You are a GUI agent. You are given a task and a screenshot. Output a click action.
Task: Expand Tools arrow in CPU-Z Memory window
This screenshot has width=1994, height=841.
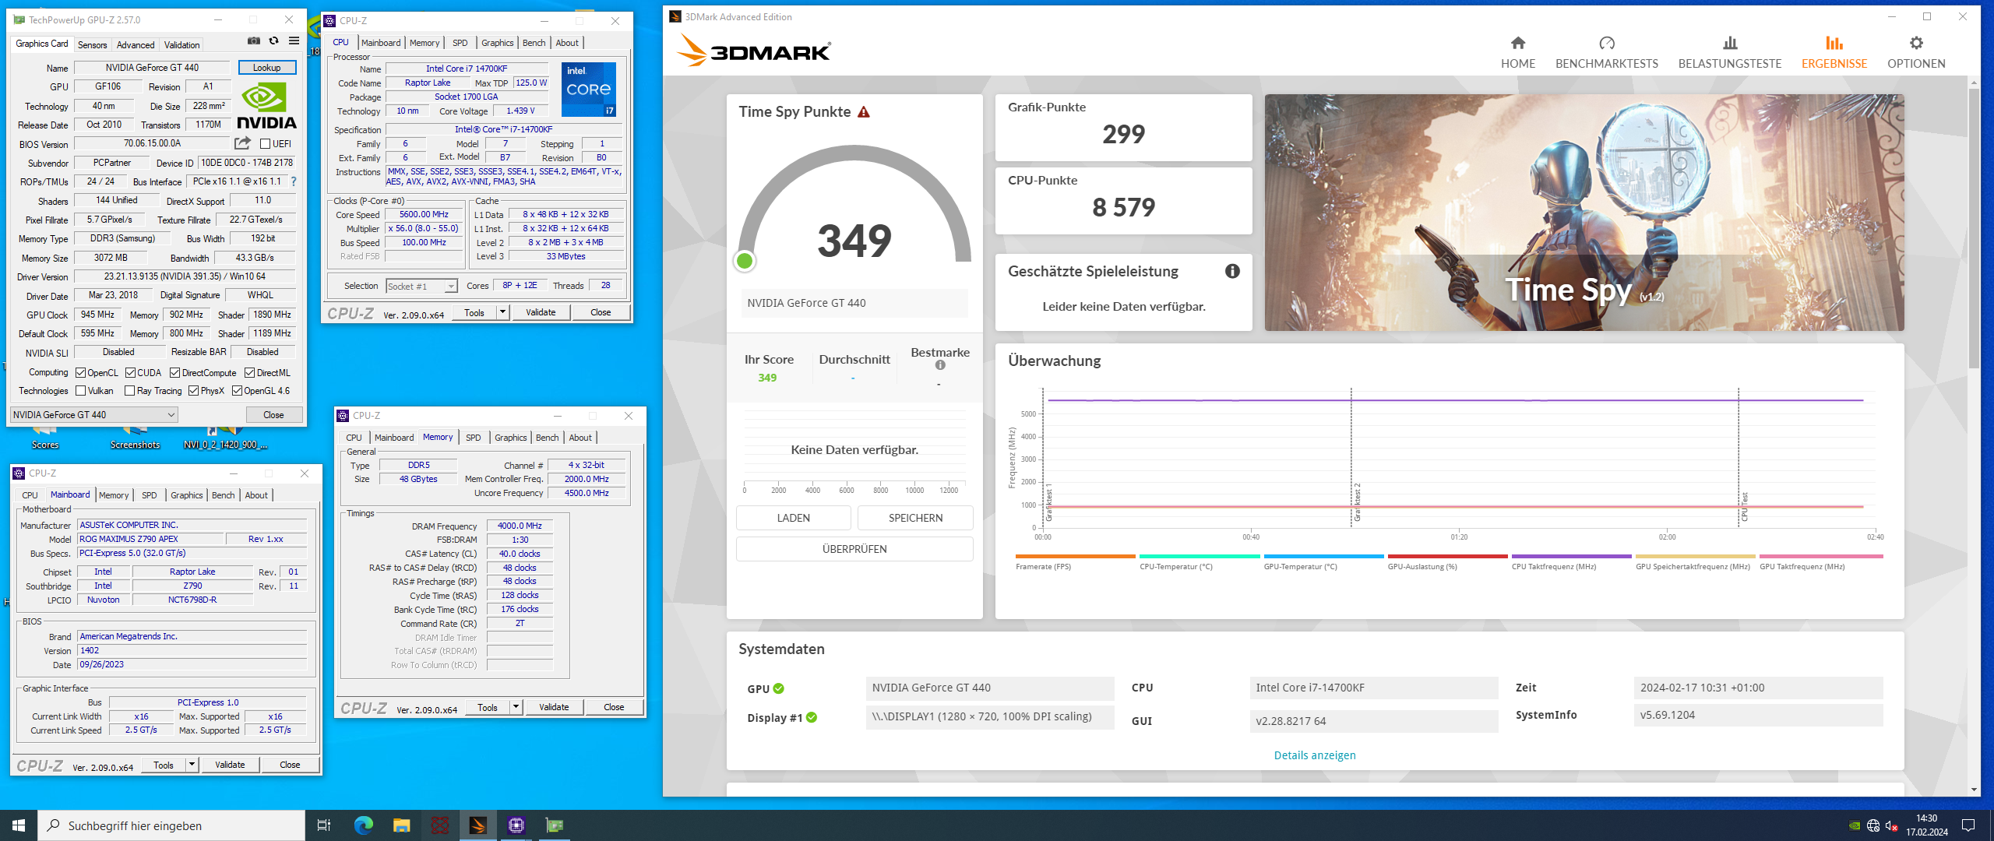point(516,707)
